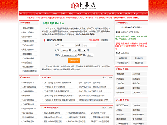Open 三世书财运测试 link
Screen dimensions: 167x125
[x=29, y=87]
